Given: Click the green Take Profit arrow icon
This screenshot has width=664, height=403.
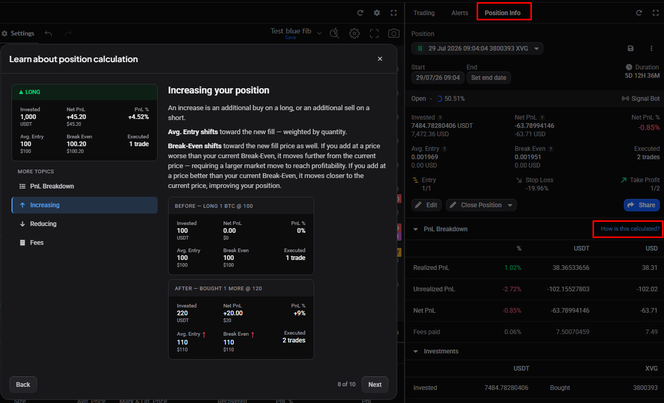Looking at the screenshot, I should point(623,180).
